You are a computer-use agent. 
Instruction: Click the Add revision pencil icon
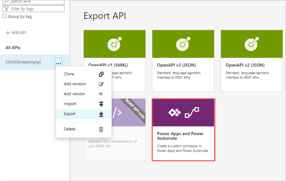click(101, 84)
